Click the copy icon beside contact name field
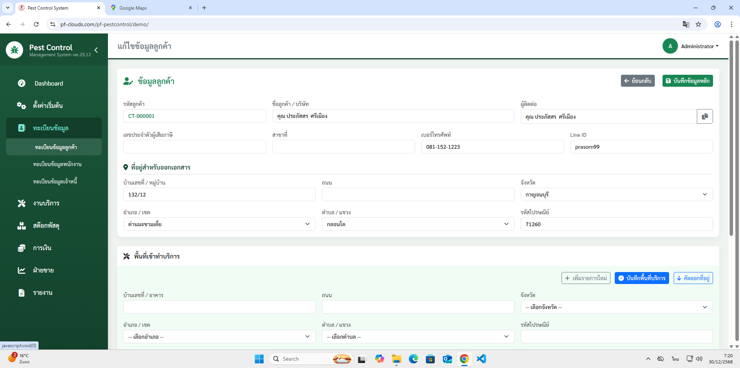The image size is (740, 368). click(705, 116)
